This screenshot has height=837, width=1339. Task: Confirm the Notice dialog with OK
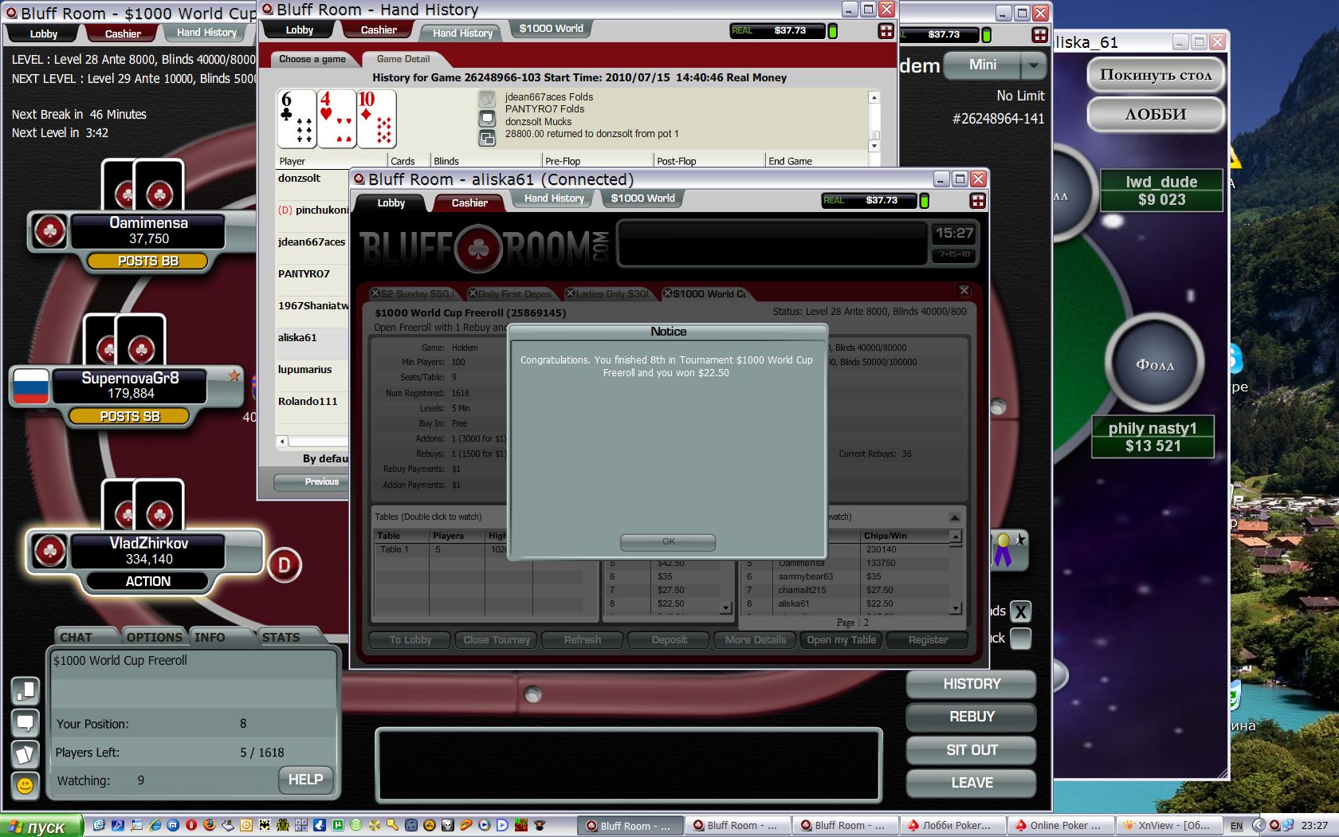pos(668,542)
